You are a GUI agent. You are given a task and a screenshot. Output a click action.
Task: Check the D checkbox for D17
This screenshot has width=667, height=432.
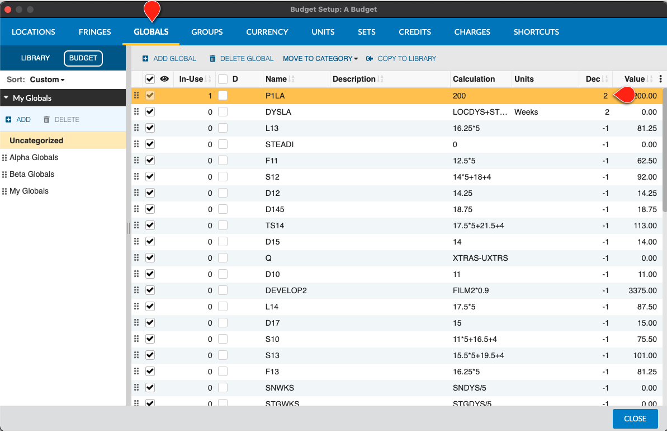pyautogui.click(x=223, y=323)
